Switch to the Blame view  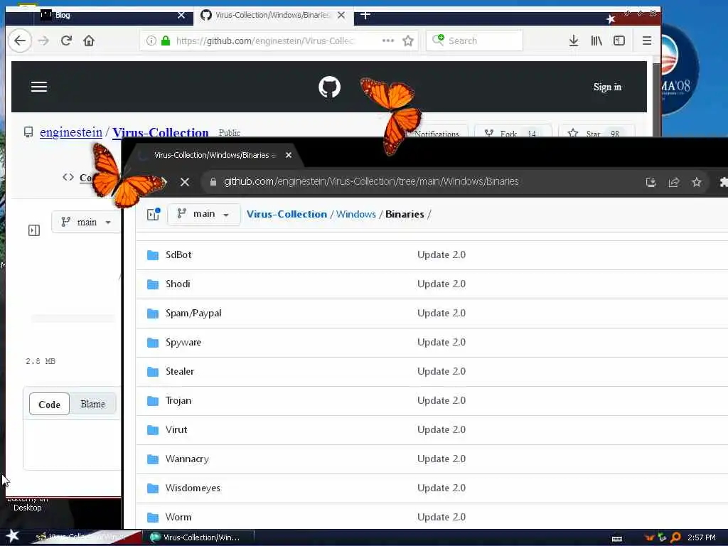point(93,404)
